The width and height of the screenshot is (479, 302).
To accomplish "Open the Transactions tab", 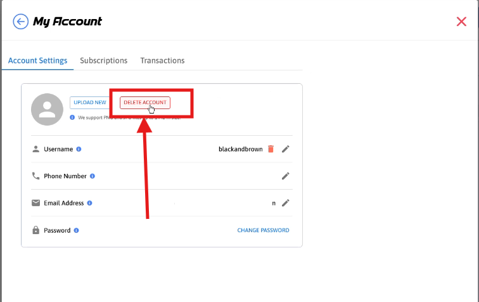I will pyautogui.click(x=162, y=60).
